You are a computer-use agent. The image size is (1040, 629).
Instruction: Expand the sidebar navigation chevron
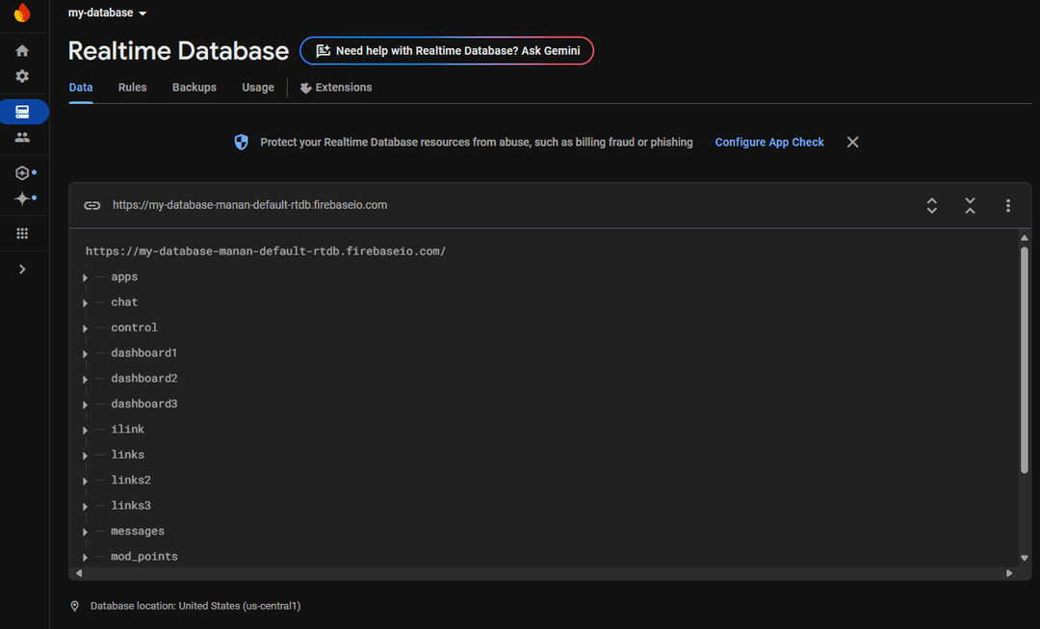22,270
